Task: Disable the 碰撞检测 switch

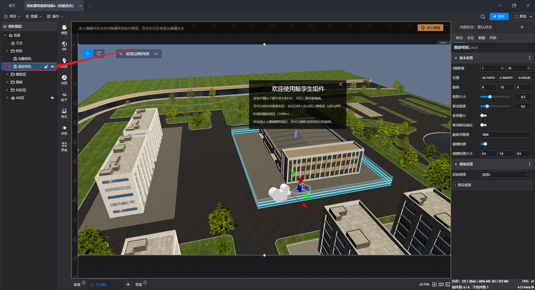Action: tap(484, 144)
